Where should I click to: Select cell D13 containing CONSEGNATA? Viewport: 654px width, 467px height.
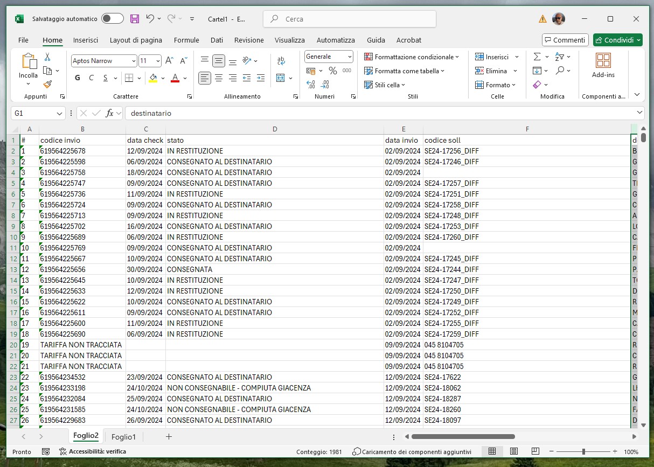[x=275, y=269]
